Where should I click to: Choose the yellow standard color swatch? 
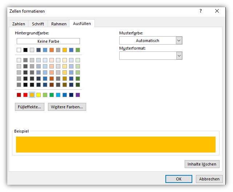click(x=39, y=95)
